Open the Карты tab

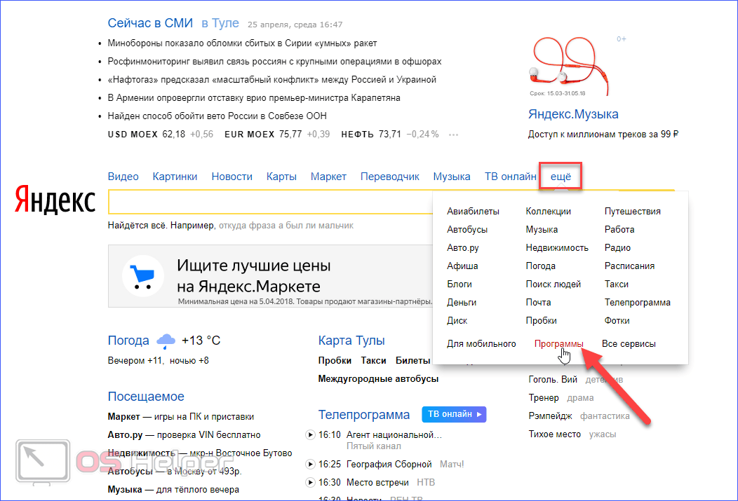pyautogui.click(x=281, y=177)
